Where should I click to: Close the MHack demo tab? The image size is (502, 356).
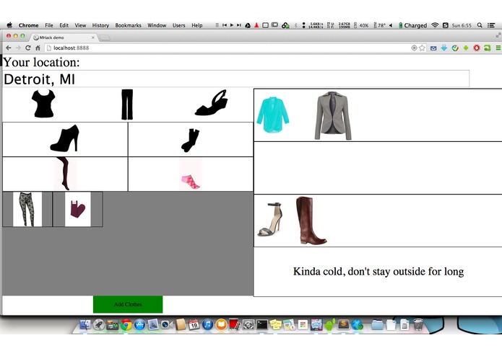pos(93,37)
